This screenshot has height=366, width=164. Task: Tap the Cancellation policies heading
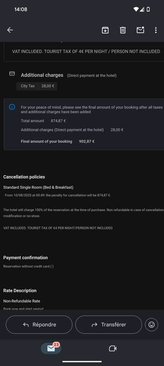click(x=24, y=177)
